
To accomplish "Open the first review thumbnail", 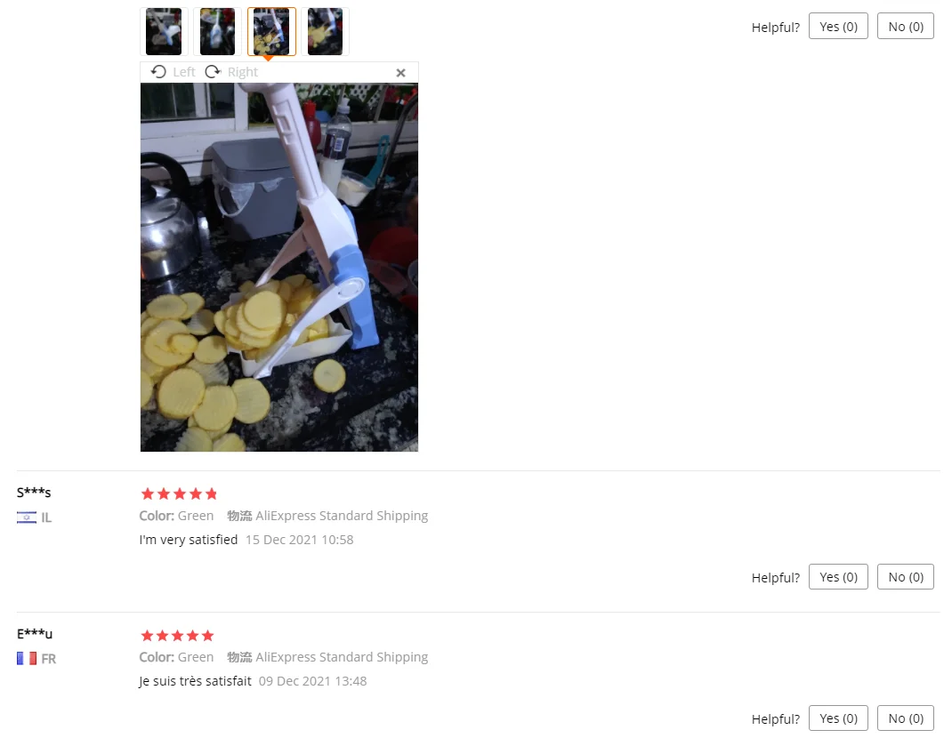I will 164,31.
